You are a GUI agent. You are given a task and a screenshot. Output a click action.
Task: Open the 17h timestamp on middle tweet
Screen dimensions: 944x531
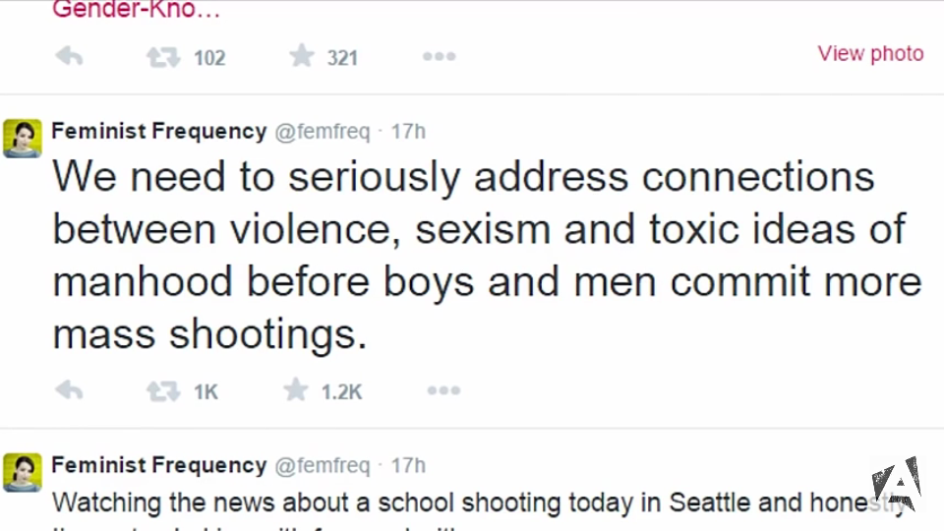coord(408,132)
